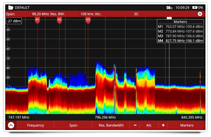Tap the start frequency 747.197 MHz

(19, 117)
